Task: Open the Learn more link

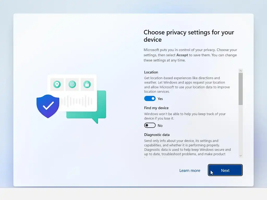Action: click(190, 170)
